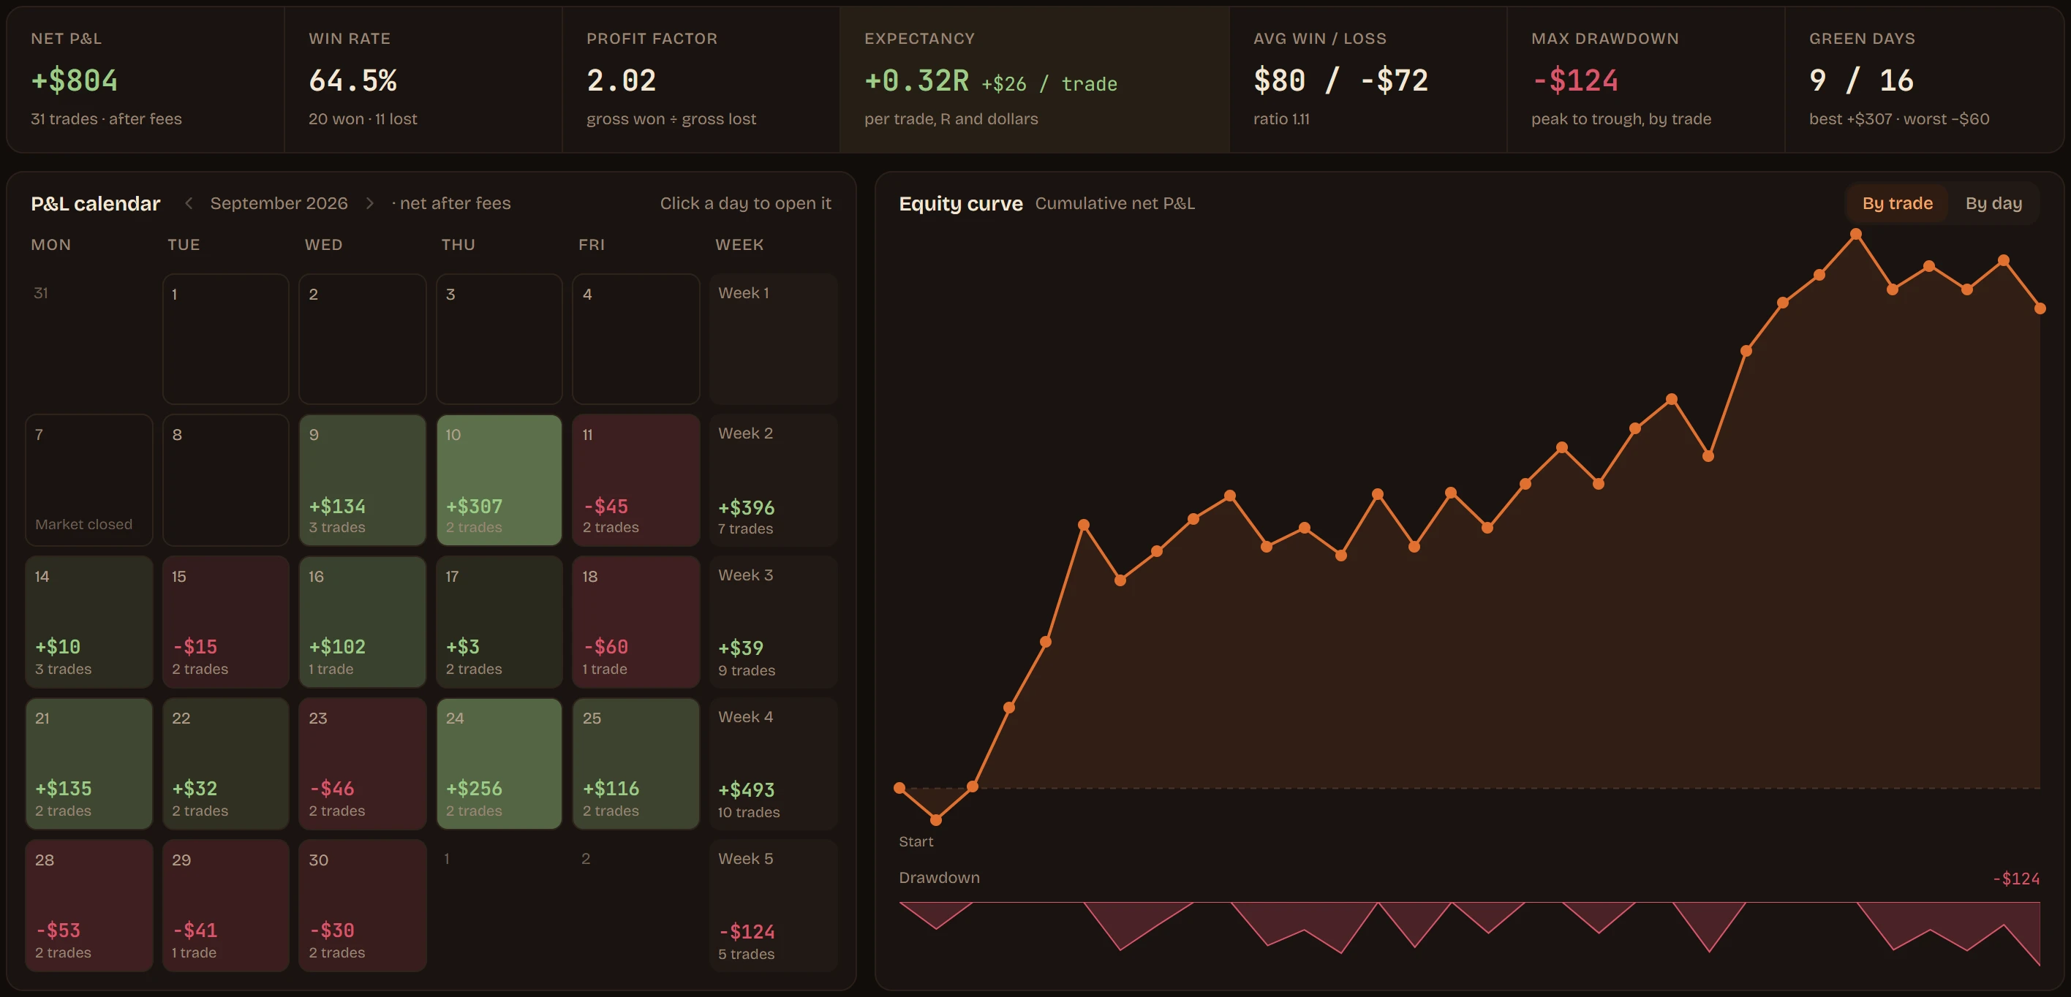Click the Avg Win / Loss card
Image resolution: width=2071 pixels, height=997 pixels.
coord(1368,80)
